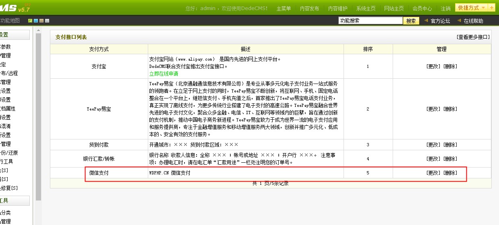The height and width of the screenshot is (225, 499).
Task: Select the green skin color swatch
Action: click(30, 21)
